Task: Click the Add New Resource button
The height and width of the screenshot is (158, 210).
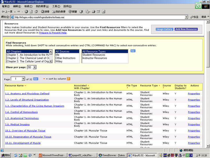Action: [186, 29]
